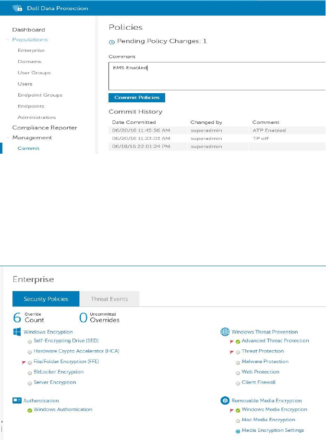Click the Authentication card icon
The height and width of the screenshot is (440, 326).
point(17,401)
